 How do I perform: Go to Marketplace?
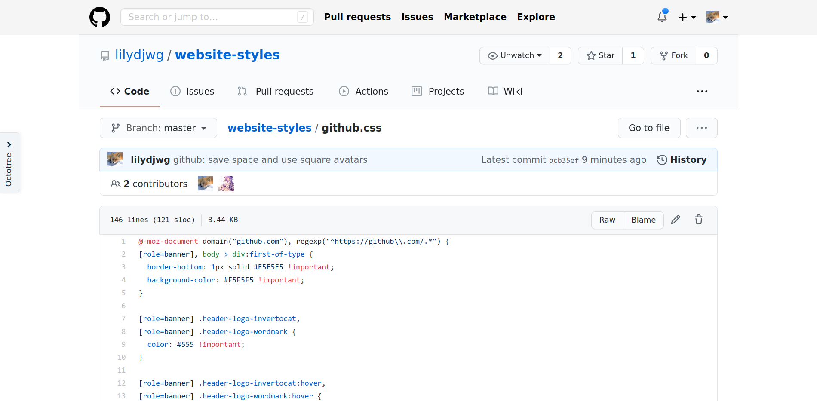475,17
